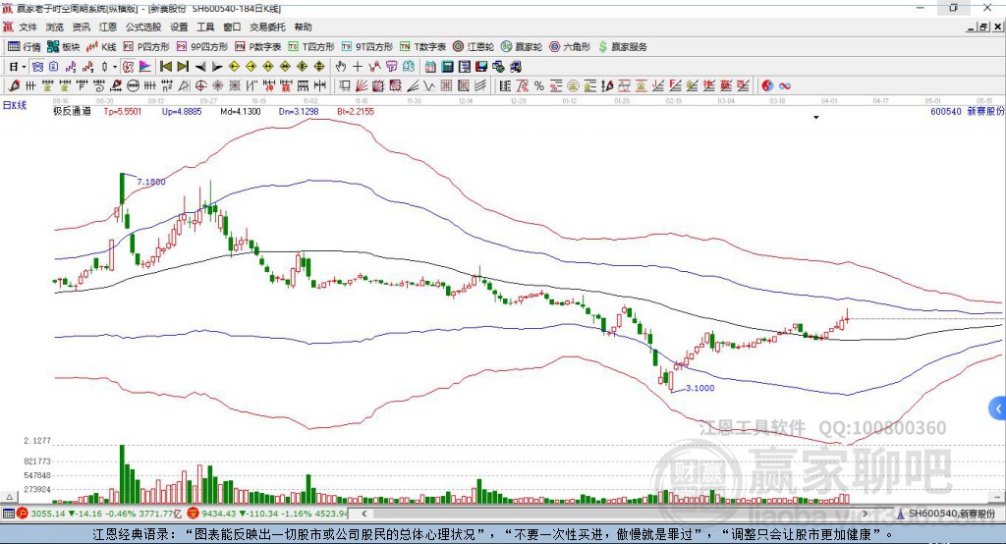Click the SH600540,新赛股份 status entry
This screenshot has width=1006, height=544.
pos(946,514)
